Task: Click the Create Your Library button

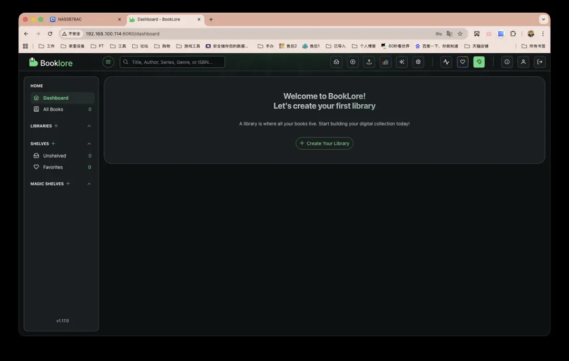Action: coord(325,143)
